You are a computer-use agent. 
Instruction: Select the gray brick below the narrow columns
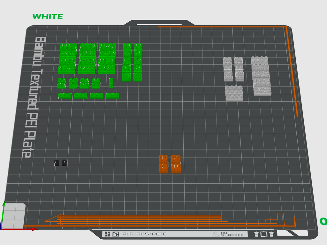[234, 93]
